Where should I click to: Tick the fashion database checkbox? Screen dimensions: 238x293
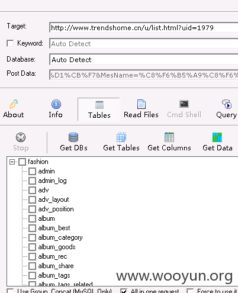(x=22, y=162)
